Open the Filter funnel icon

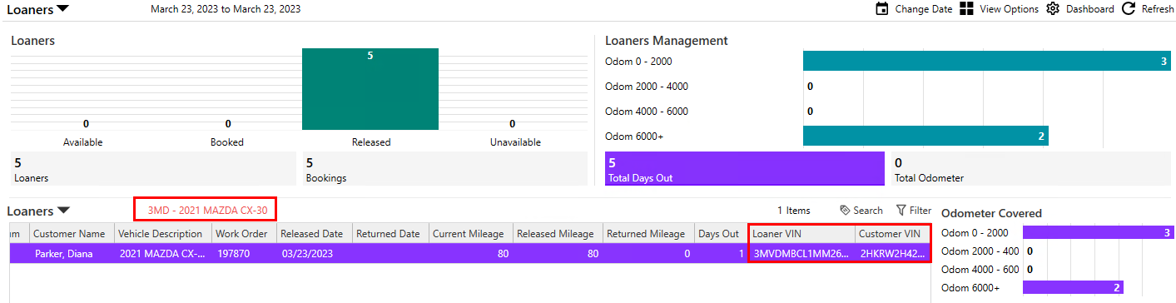coord(901,211)
